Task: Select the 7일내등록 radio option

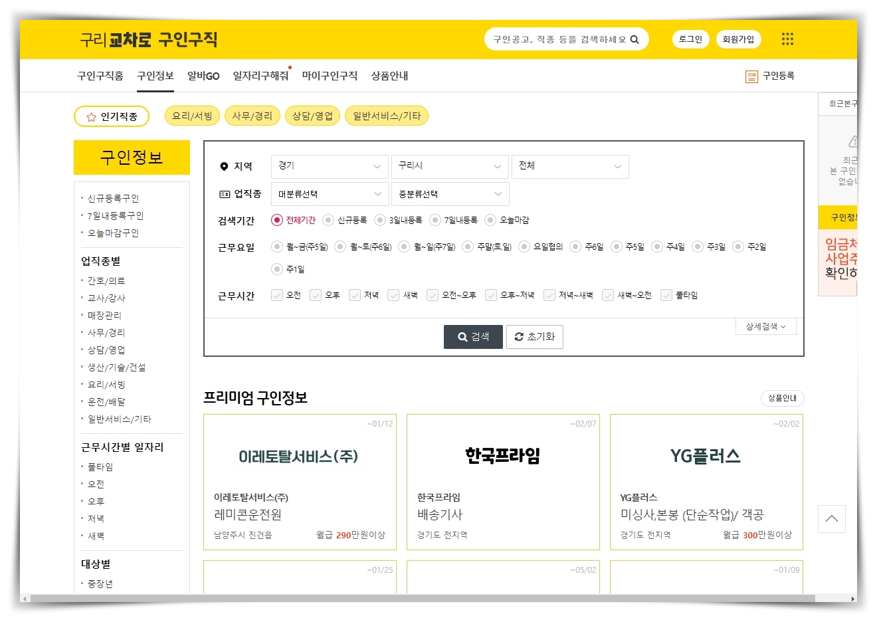Action: [435, 220]
